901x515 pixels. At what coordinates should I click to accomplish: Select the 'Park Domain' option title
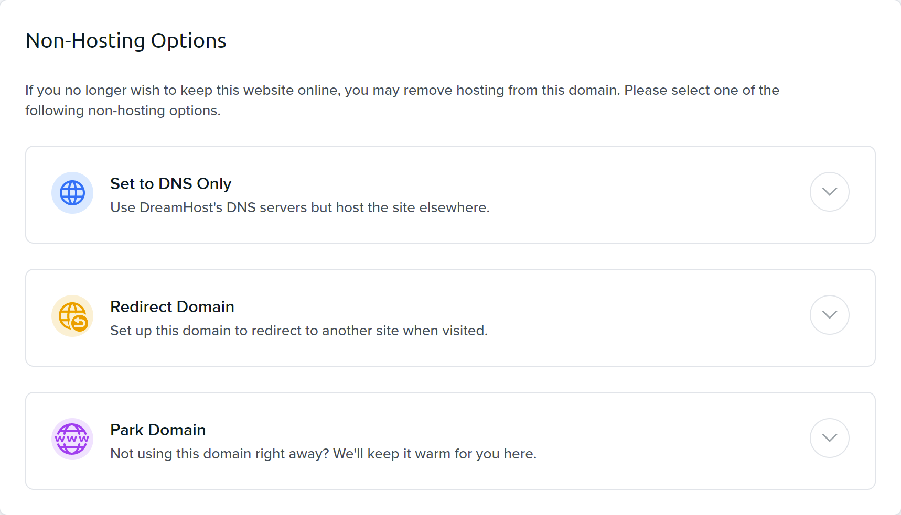[x=158, y=430]
